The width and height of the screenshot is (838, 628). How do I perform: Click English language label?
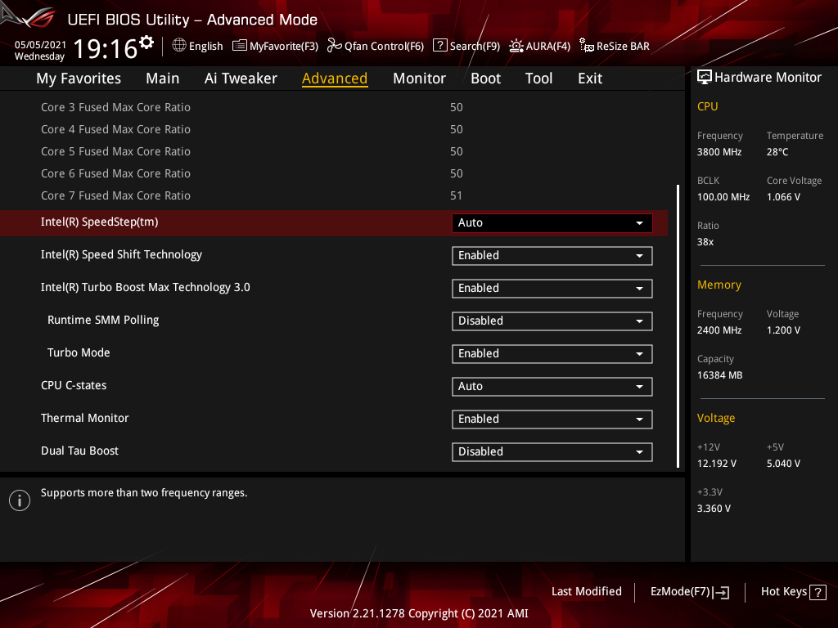coord(205,47)
